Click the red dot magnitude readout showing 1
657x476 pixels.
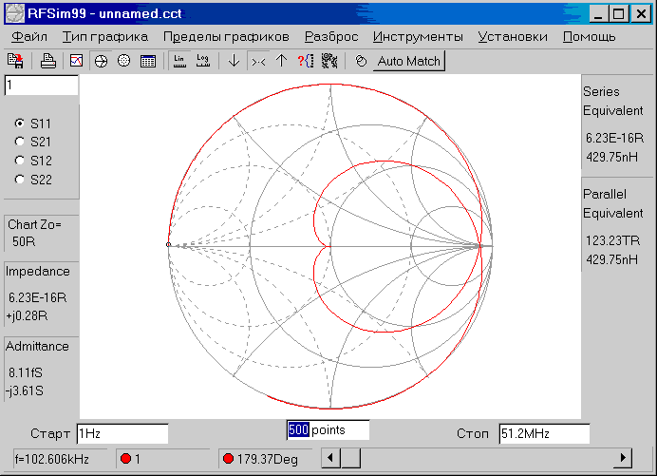[x=130, y=459]
